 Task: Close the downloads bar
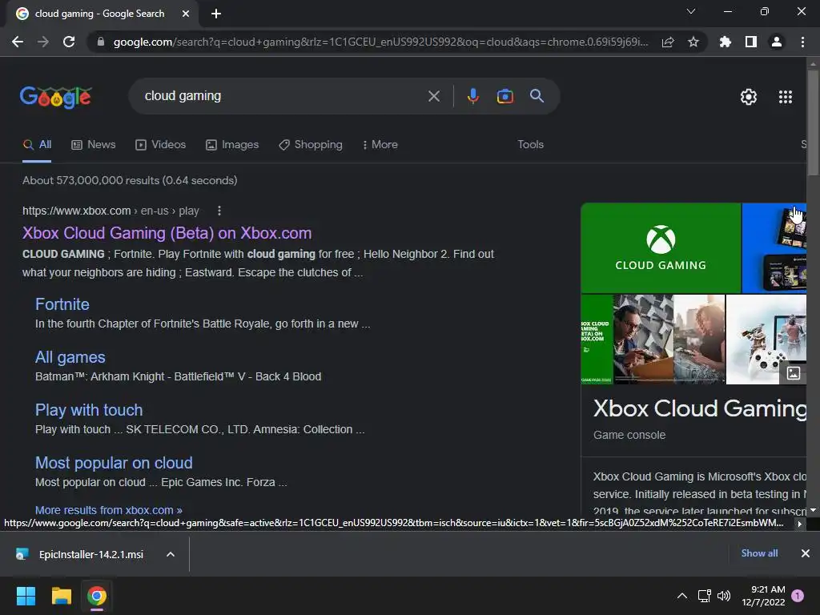pos(806,553)
